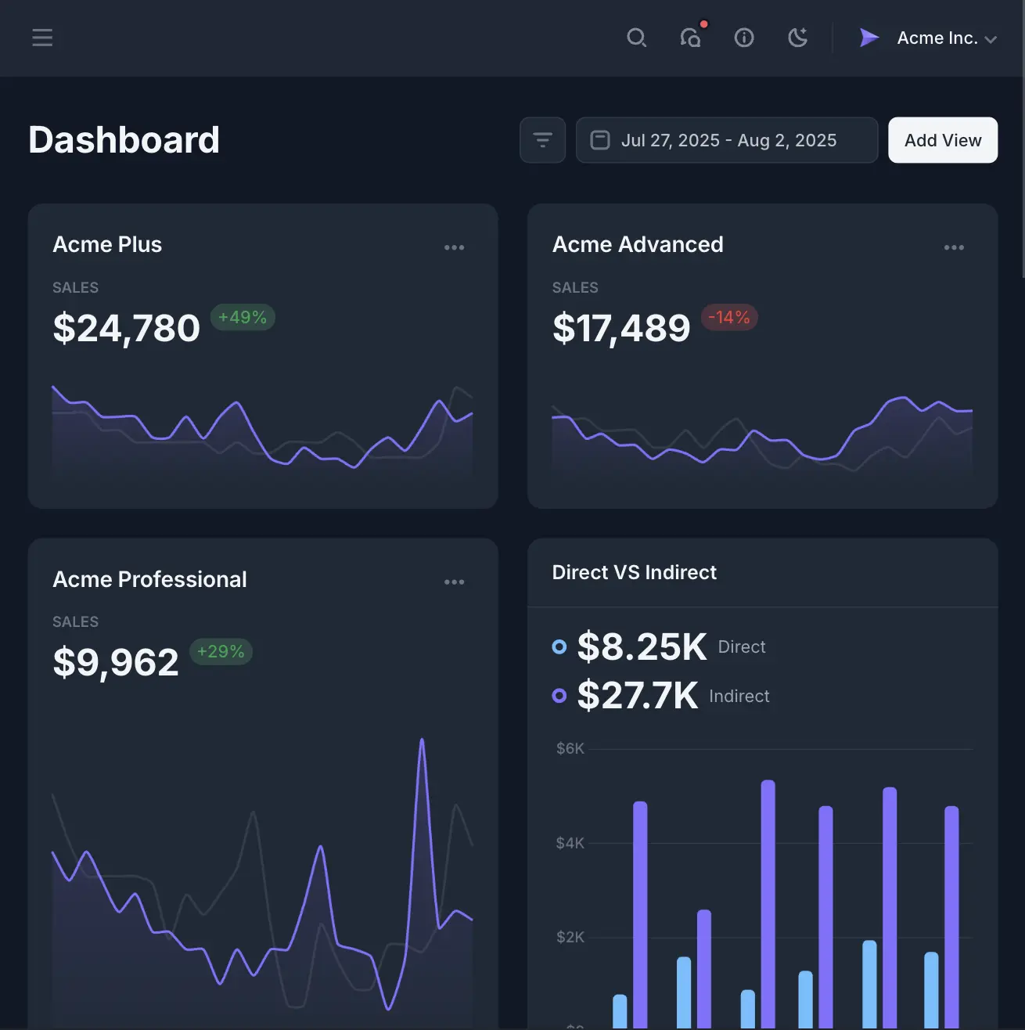Open the hamburger navigation menu
Image resolution: width=1025 pixels, height=1030 pixels.
coord(42,38)
